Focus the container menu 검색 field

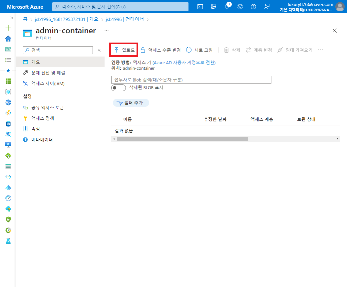pos(58,50)
